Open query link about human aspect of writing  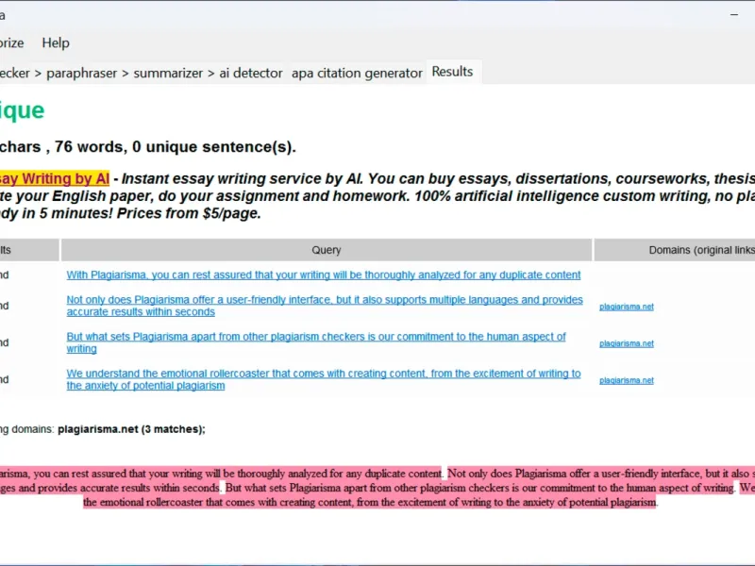pyautogui.click(x=316, y=342)
